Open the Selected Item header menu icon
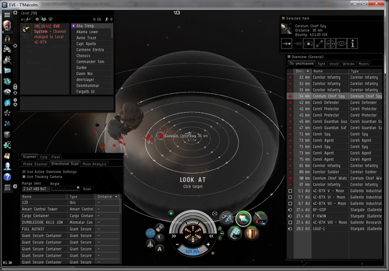The width and height of the screenshot is (389, 271). pos(283,18)
